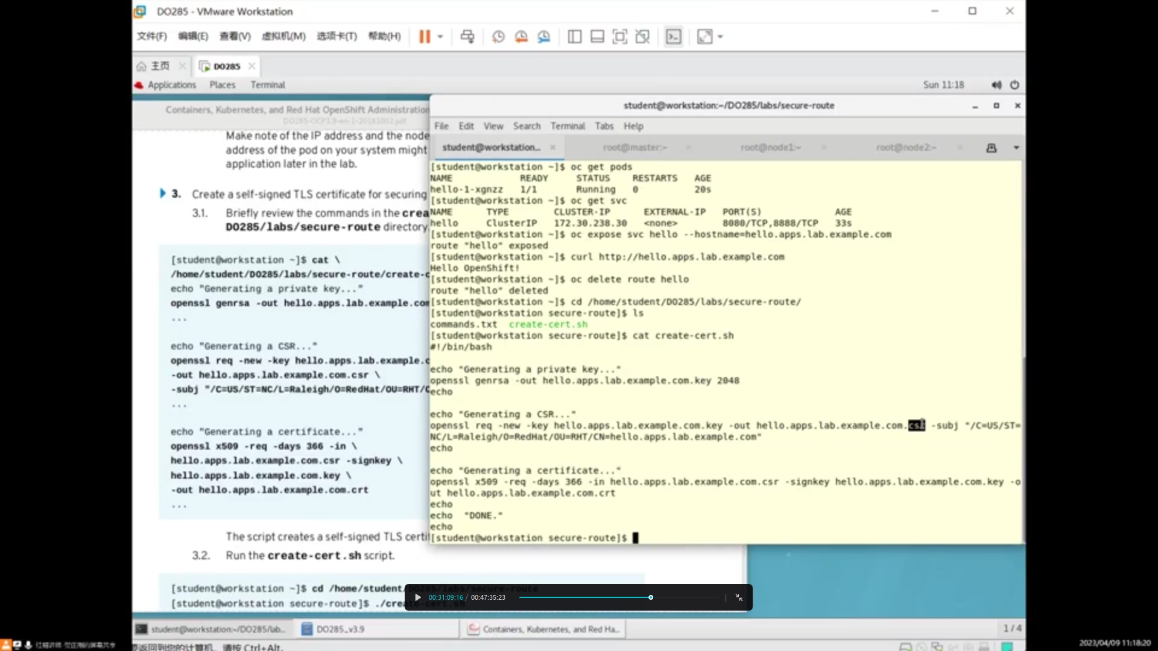Click the unity mode icon

pyautogui.click(x=642, y=37)
